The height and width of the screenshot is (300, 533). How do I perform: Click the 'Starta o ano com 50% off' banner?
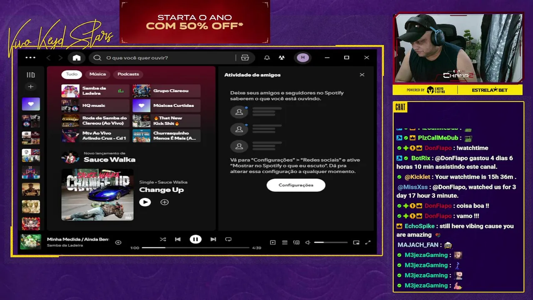194,22
